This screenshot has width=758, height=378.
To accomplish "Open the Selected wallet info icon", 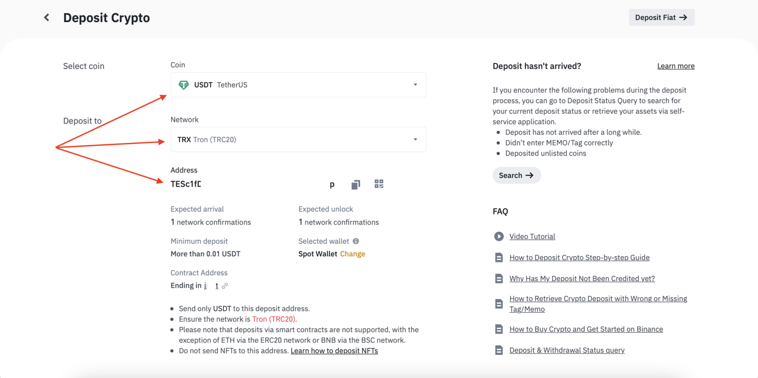I will tap(356, 241).
